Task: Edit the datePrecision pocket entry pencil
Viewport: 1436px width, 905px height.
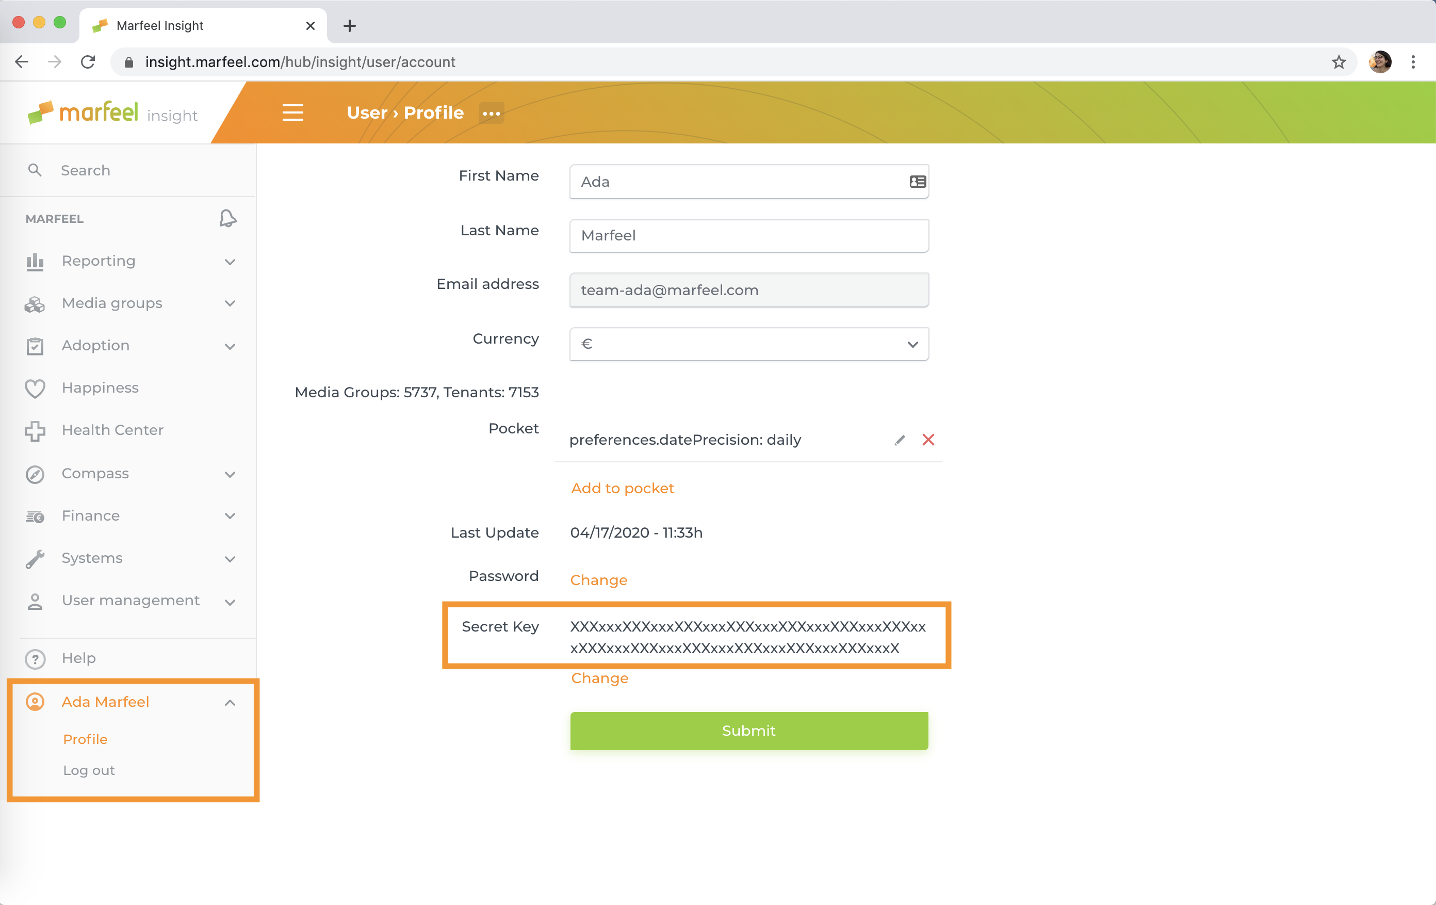Action: (900, 440)
